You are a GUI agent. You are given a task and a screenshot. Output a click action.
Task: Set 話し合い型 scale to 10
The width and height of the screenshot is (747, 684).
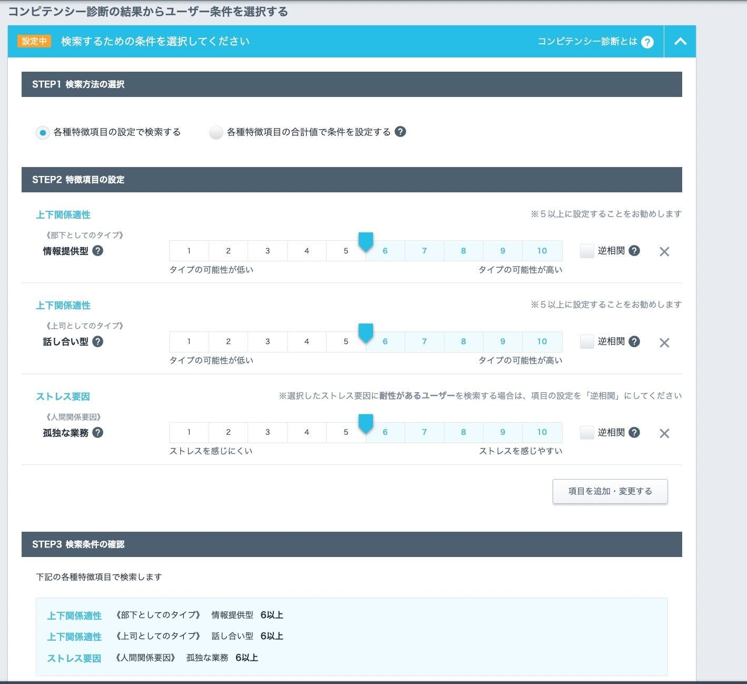(542, 341)
